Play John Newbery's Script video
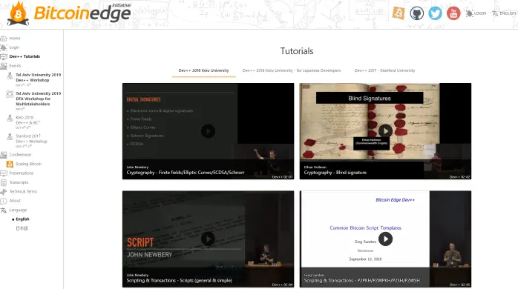The height and width of the screenshot is (289, 518). pyautogui.click(x=208, y=239)
